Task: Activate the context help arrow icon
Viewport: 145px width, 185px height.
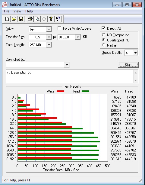Action: [x=58, y=19]
